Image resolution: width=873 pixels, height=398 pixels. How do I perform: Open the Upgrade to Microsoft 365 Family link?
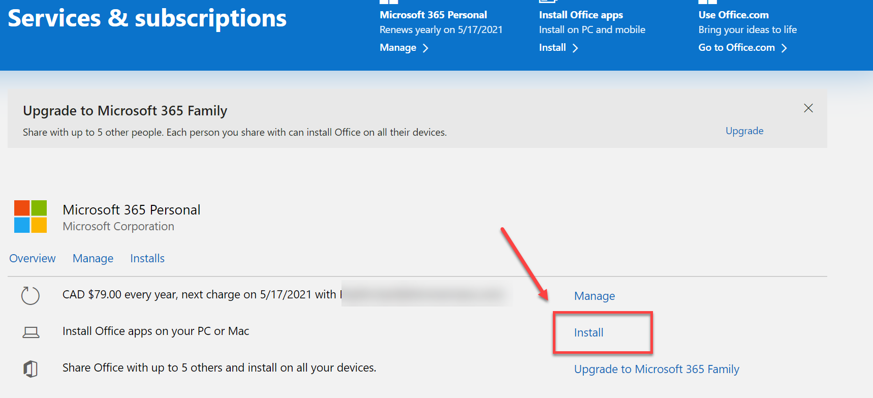657,369
